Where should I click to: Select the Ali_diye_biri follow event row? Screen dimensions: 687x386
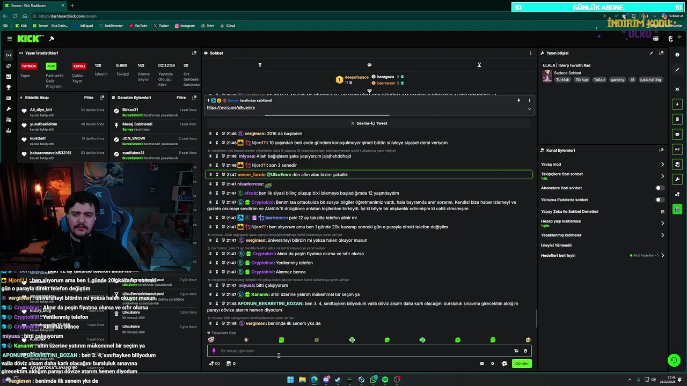[62, 112]
